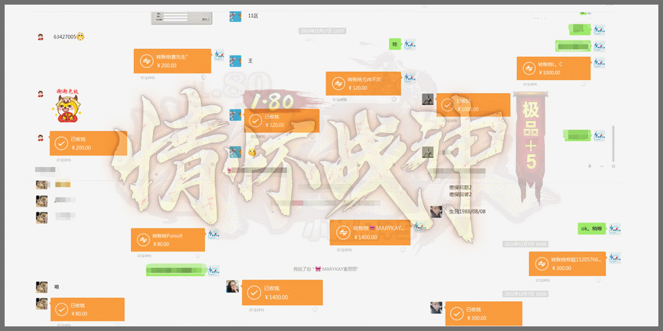Select the avatar beside the 王 message
This screenshot has height=331, width=663.
tap(235, 61)
